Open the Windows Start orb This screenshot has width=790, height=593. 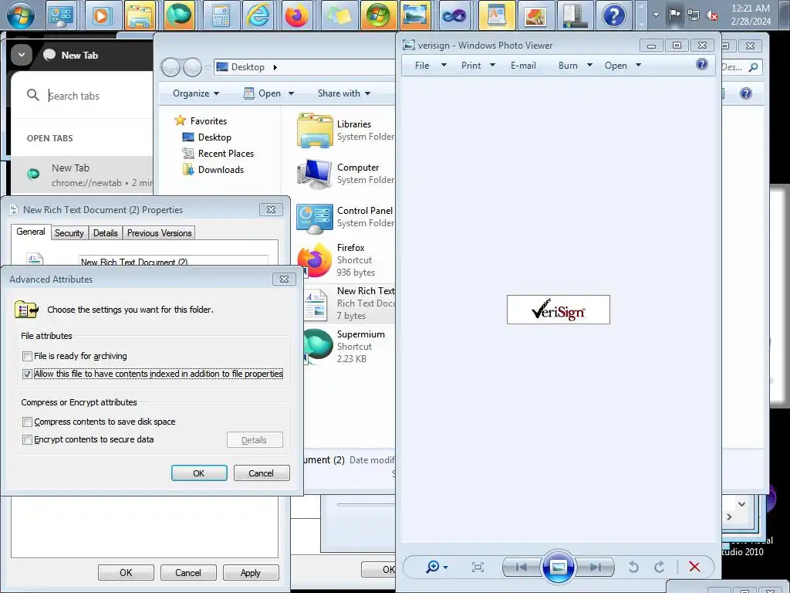click(x=21, y=15)
